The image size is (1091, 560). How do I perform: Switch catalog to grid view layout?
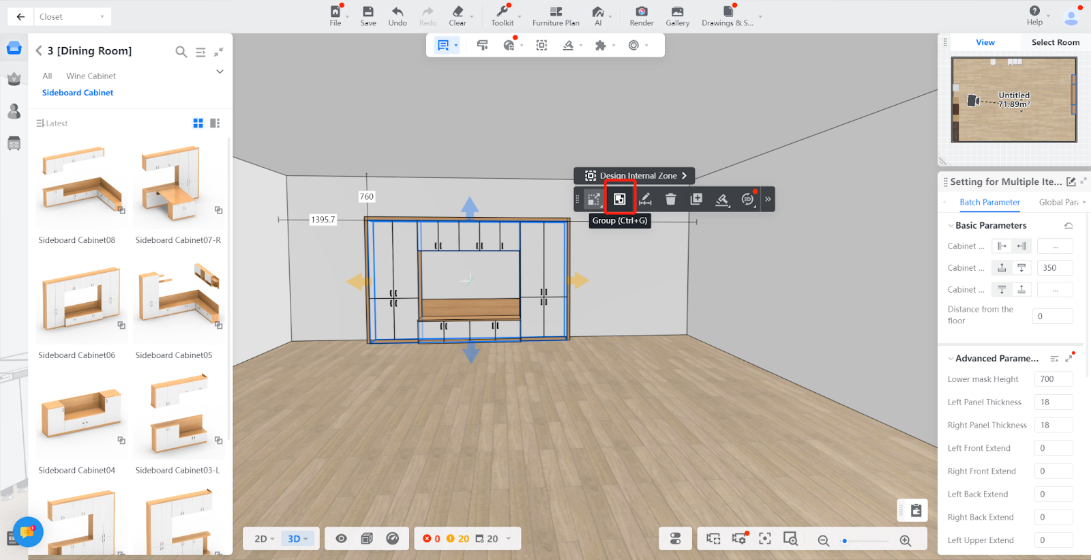[198, 123]
